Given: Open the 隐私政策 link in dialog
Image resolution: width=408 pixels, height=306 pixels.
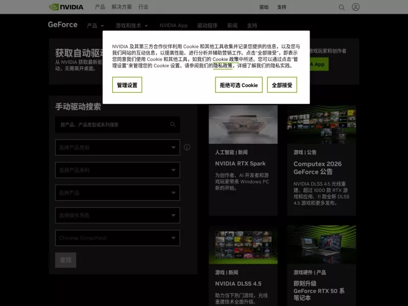Looking at the screenshot, I should point(223,66).
